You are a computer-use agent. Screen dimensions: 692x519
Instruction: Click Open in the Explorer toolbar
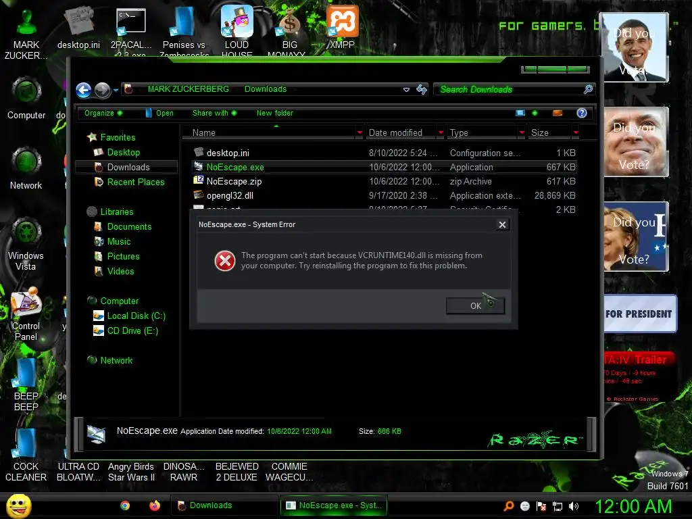point(159,113)
